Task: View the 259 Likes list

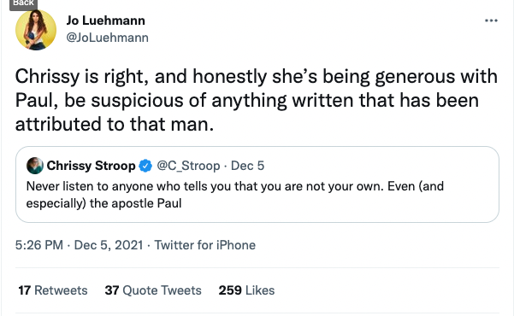Action: tap(246, 290)
